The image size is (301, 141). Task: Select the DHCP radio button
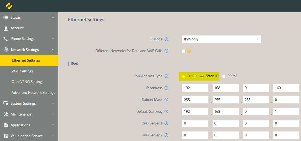coord(184,76)
